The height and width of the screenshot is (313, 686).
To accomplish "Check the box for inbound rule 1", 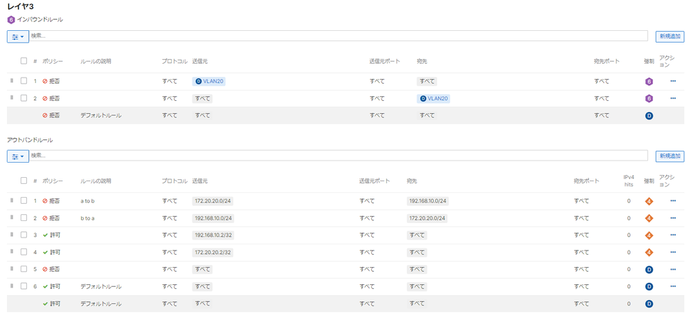I will pyautogui.click(x=23, y=81).
